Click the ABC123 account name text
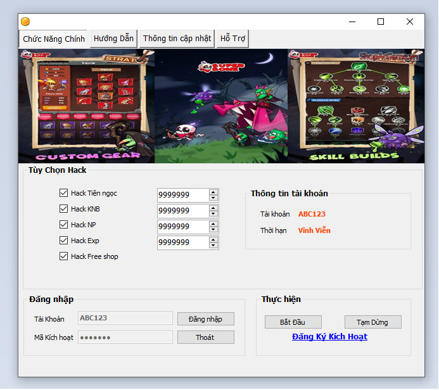 coord(312,214)
